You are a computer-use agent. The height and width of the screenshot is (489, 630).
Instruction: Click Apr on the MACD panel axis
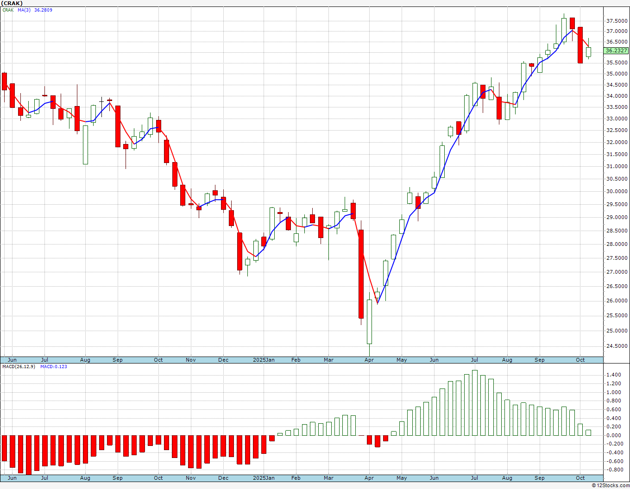(x=369, y=478)
